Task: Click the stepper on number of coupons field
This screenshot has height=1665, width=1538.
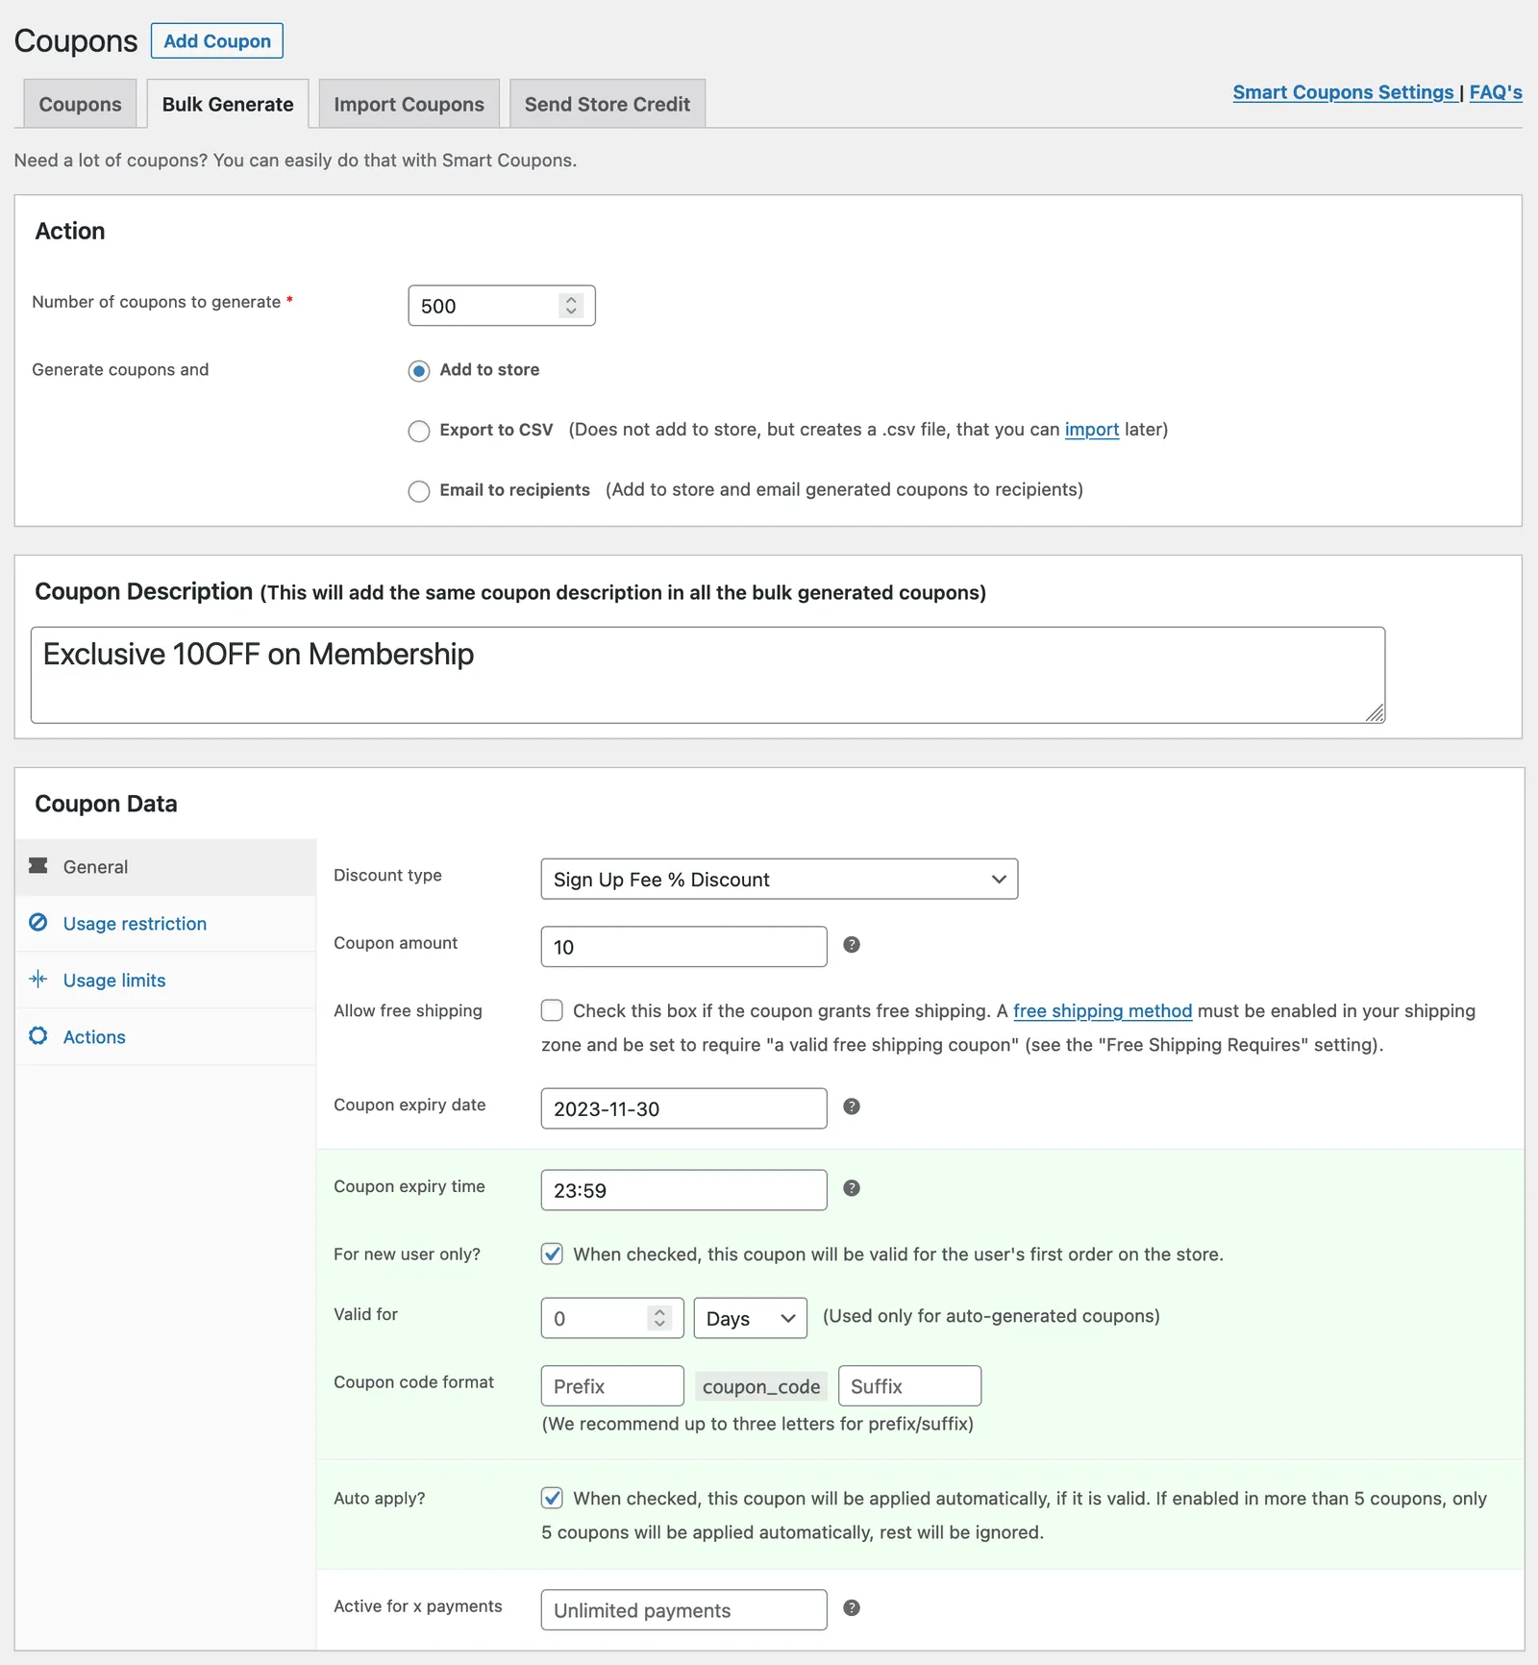Action: coord(571,306)
